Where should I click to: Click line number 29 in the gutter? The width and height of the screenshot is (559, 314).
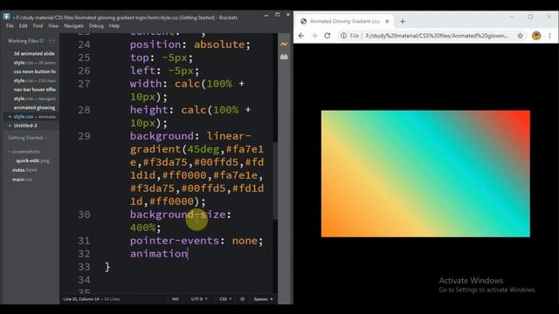coord(84,136)
